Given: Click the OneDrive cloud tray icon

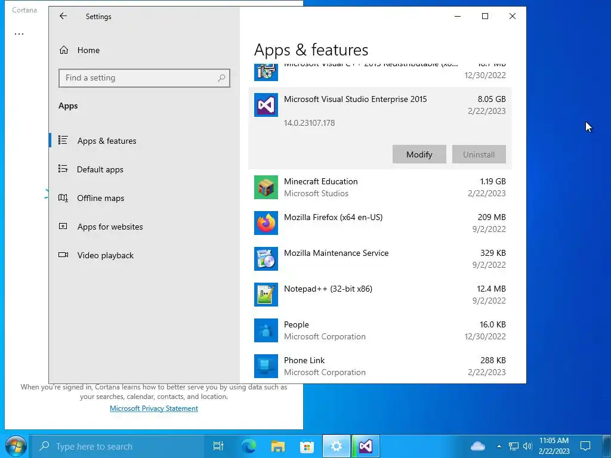Looking at the screenshot, I should [478, 446].
